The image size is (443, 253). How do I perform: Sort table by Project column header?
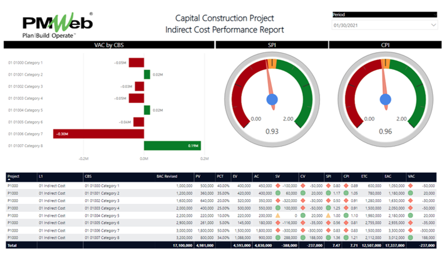(13, 176)
